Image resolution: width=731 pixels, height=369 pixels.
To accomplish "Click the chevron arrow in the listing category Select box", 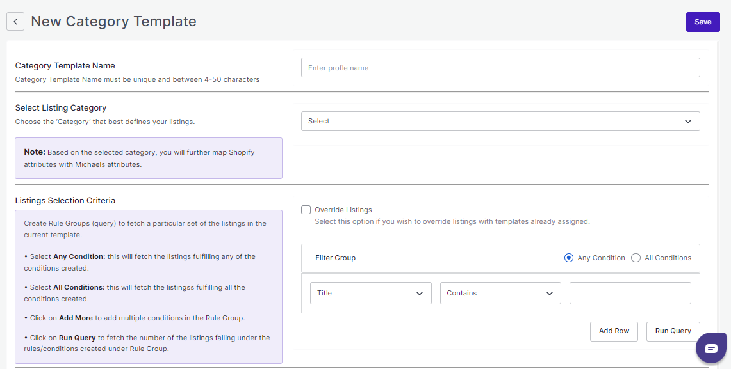I will pos(687,122).
